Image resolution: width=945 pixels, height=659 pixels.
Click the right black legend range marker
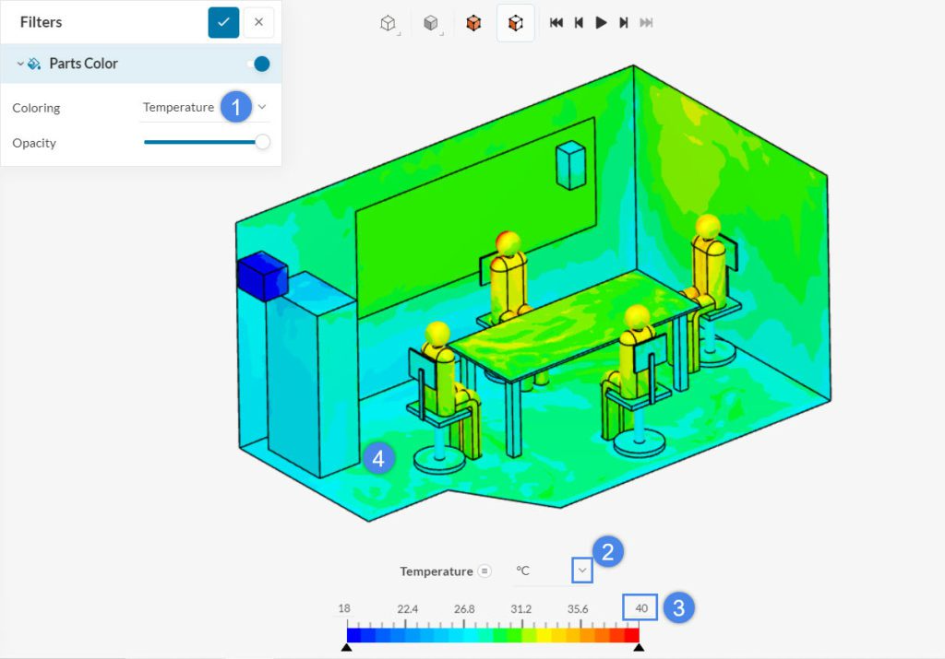click(639, 648)
